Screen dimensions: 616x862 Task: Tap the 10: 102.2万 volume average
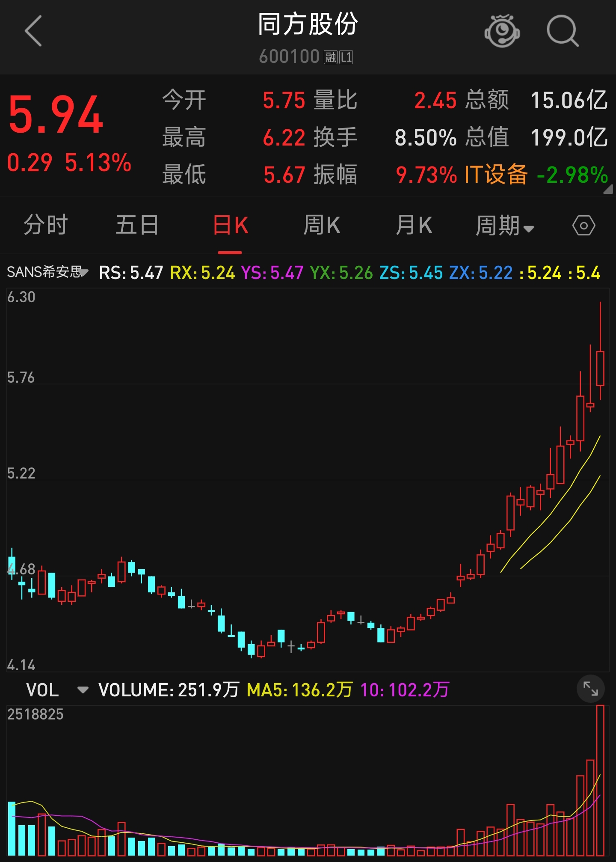(x=405, y=690)
